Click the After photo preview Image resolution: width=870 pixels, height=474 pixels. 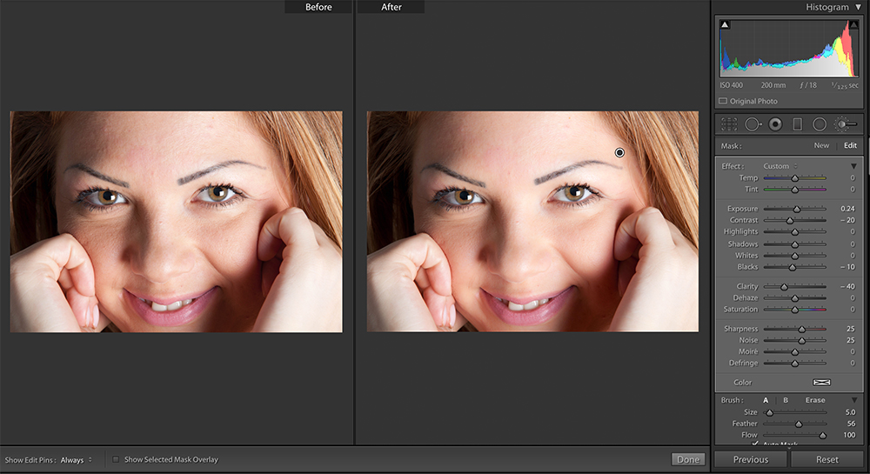pos(532,222)
